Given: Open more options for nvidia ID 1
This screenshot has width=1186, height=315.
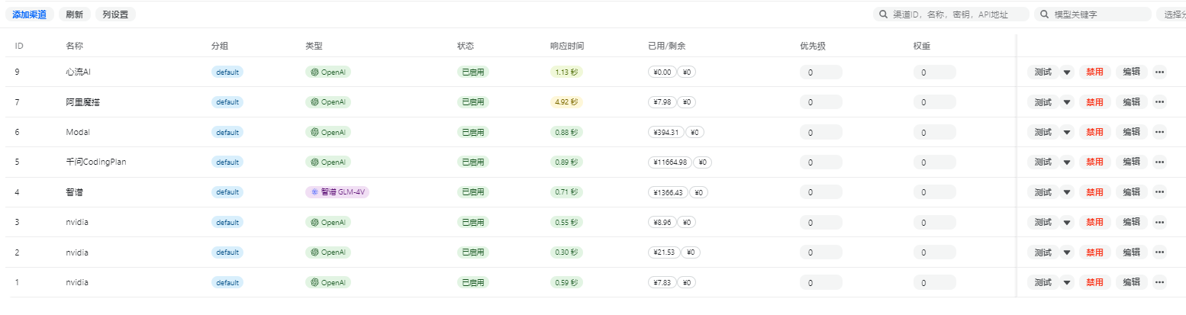Looking at the screenshot, I should click(1159, 282).
